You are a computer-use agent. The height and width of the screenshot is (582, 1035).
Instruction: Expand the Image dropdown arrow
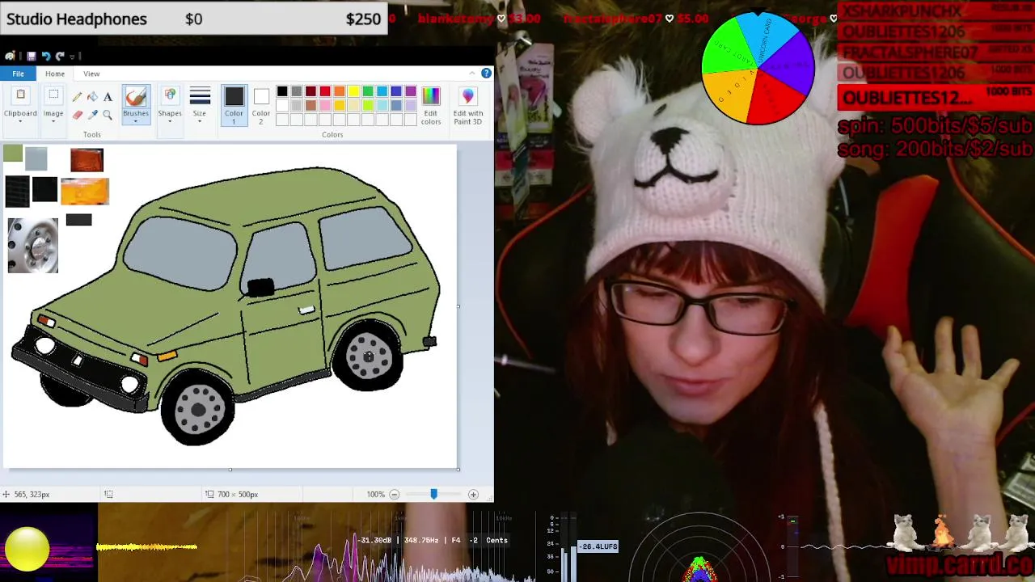coord(53,121)
